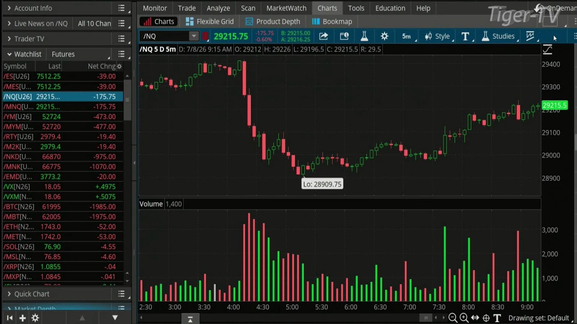The image size is (577, 324).
Task: Click the /NQ symbol input field
Action: point(165,36)
